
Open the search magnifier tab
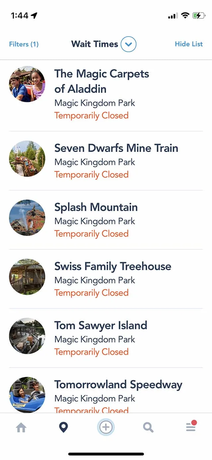pyautogui.click(x=148, y=428)
